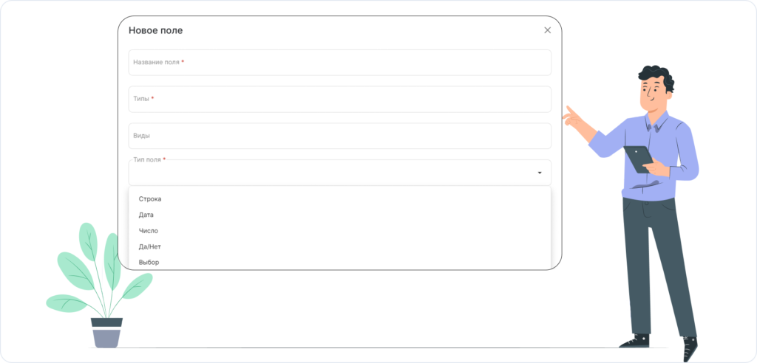Click the man's dark trousers
This screenshot has width=757, height=363.
click(657, 265)
